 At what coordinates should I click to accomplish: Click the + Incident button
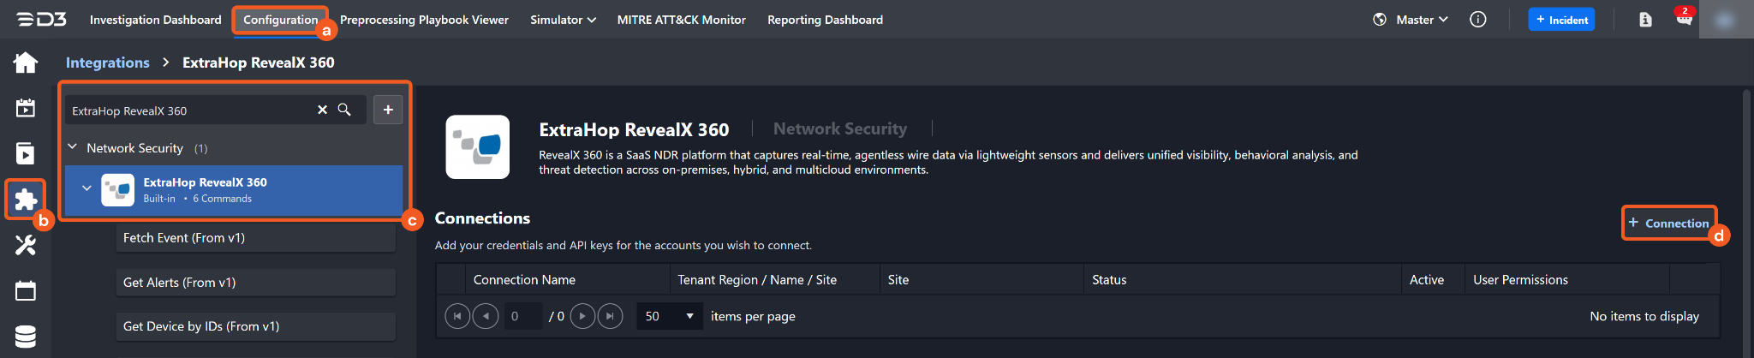[1561, 20]
